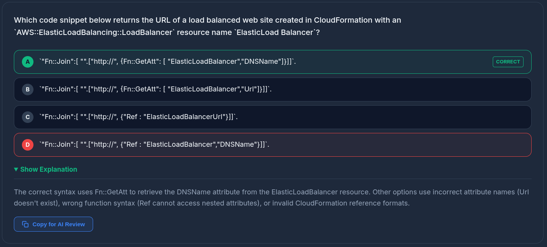Click the Copy for AI Review button

point(53,224)
